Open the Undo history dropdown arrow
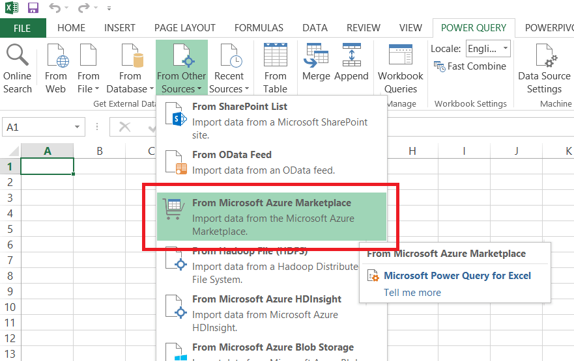 (x=66, y=8)
